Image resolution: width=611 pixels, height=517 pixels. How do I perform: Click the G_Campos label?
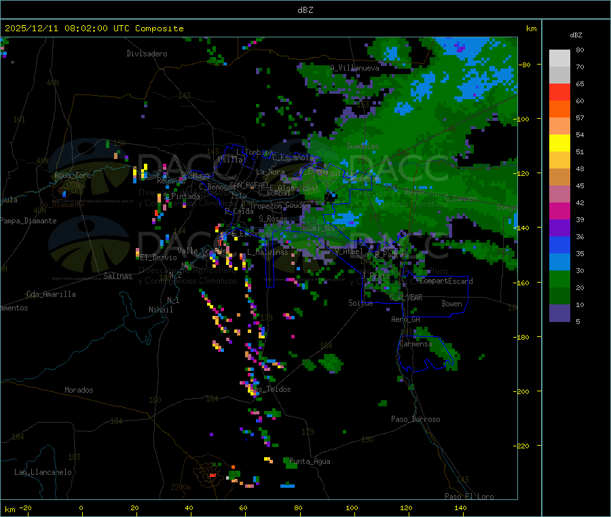point(461,198)
